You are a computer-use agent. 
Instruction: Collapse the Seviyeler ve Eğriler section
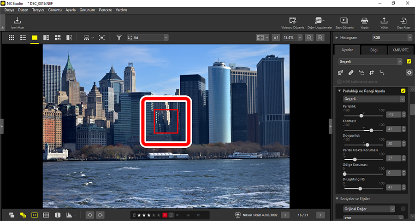[x=338, y=199]
